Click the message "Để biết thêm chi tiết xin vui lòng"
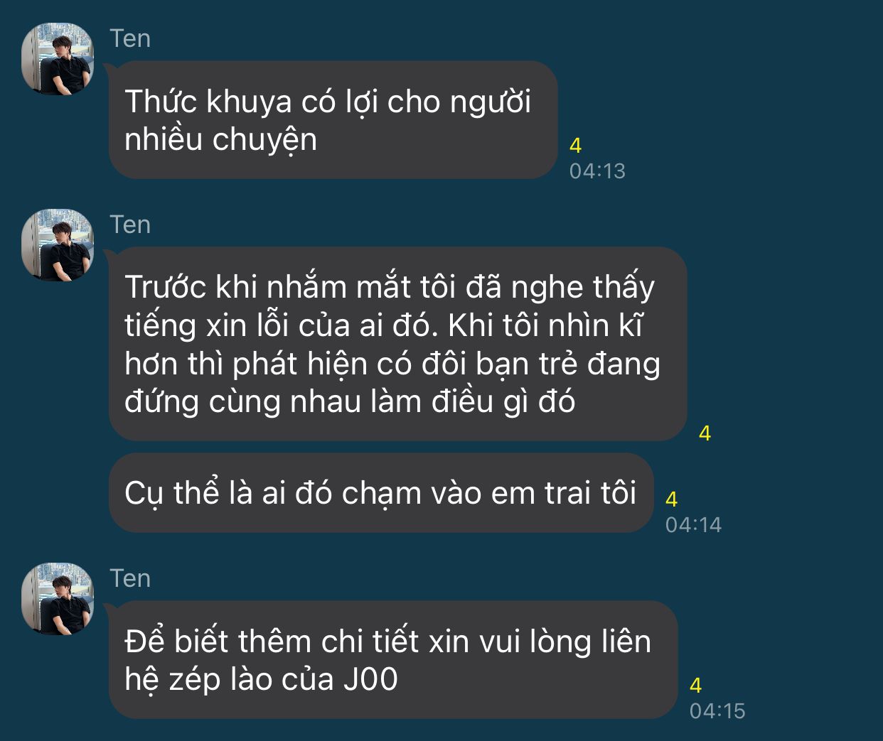 [x=392, y=660]
